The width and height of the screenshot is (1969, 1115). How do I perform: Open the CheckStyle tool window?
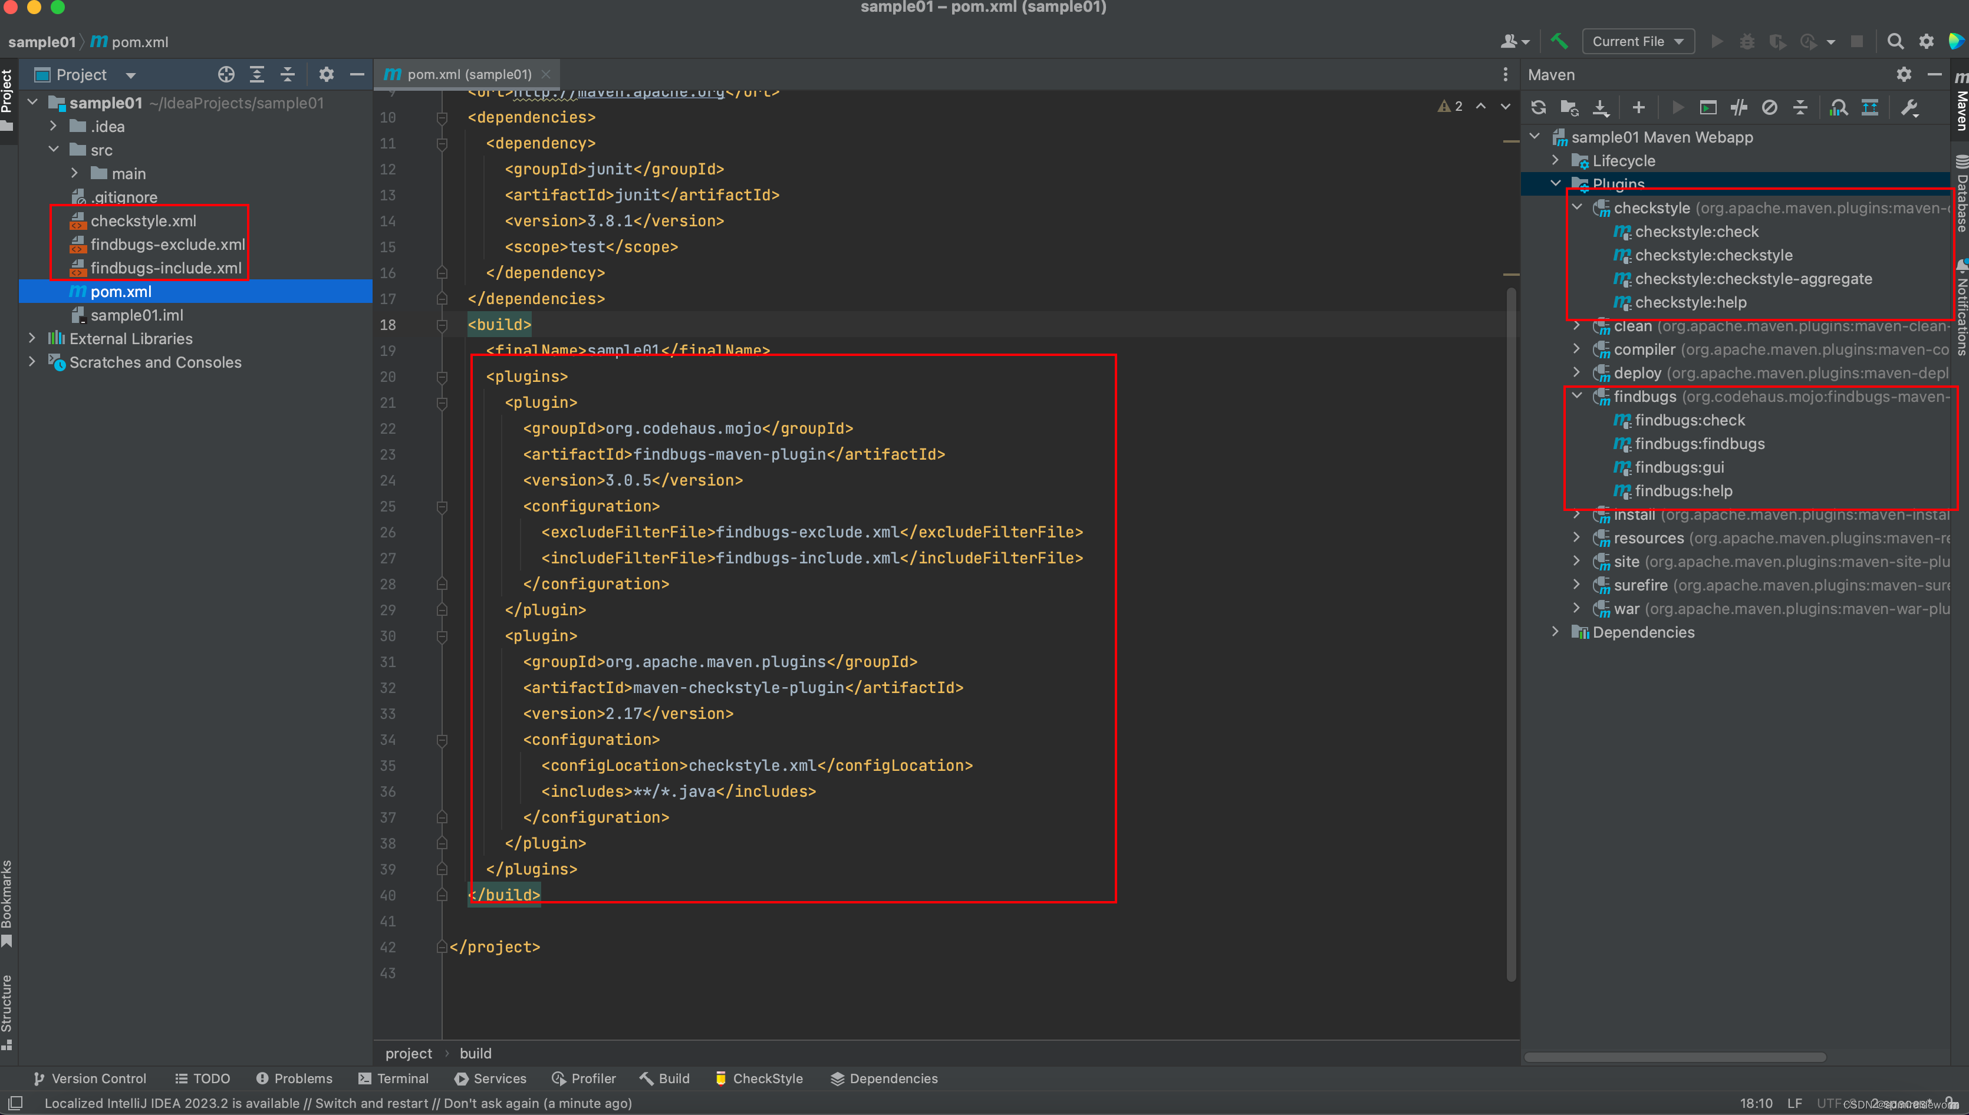point(759,1078)
